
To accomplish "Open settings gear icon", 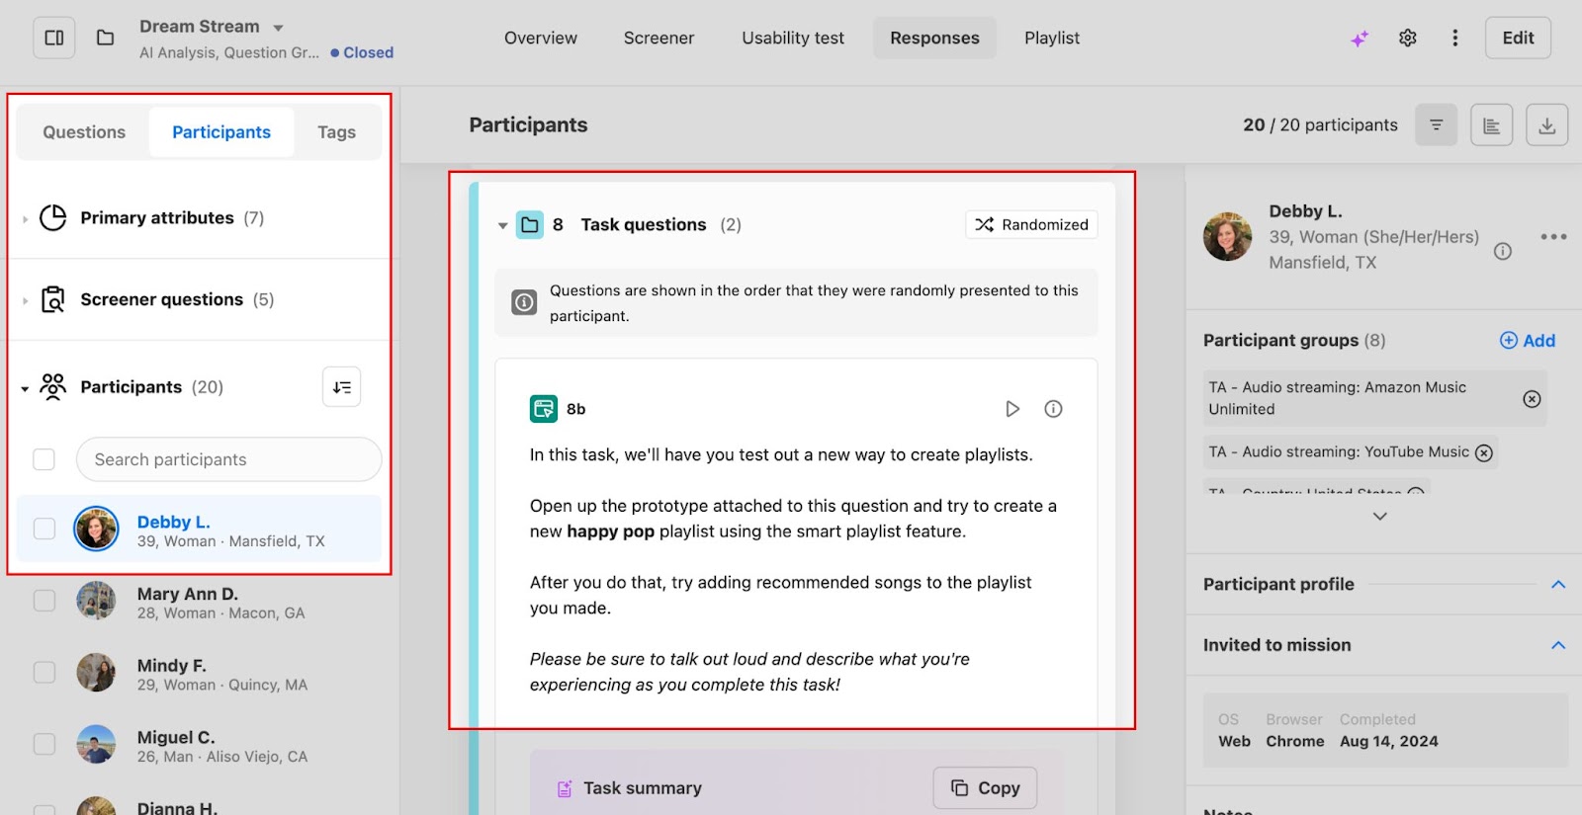I will (x=1408, y=39).
